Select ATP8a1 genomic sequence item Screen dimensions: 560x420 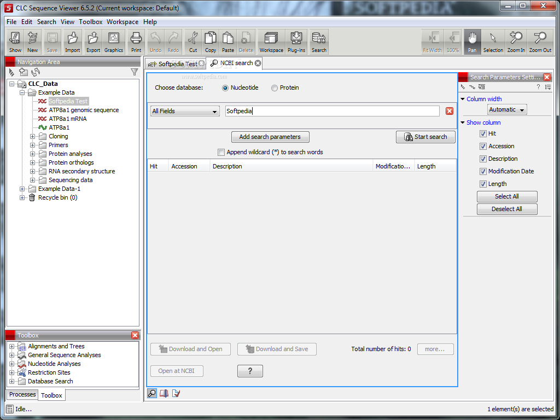(x=84, y=110)
